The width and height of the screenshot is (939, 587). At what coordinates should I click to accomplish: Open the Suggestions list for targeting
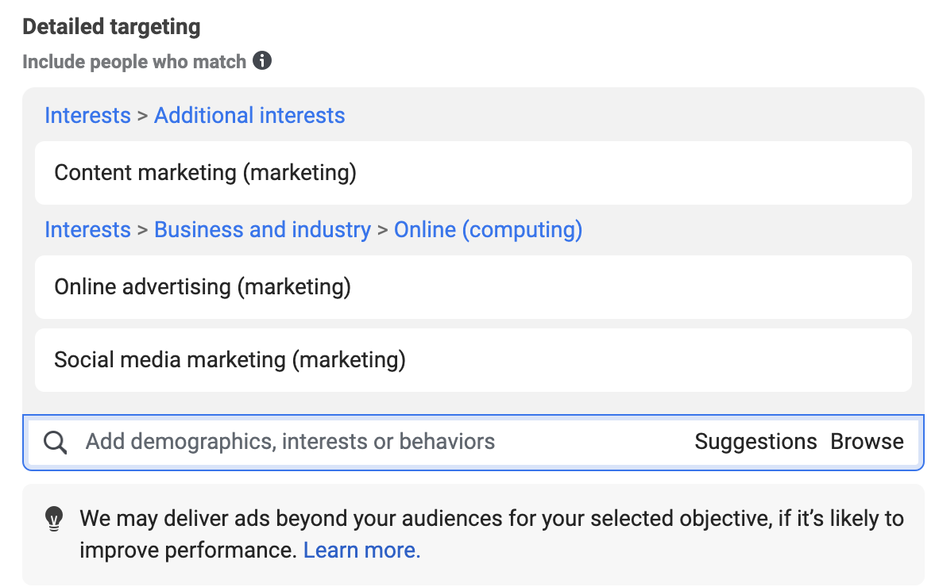tap(755, 442)
